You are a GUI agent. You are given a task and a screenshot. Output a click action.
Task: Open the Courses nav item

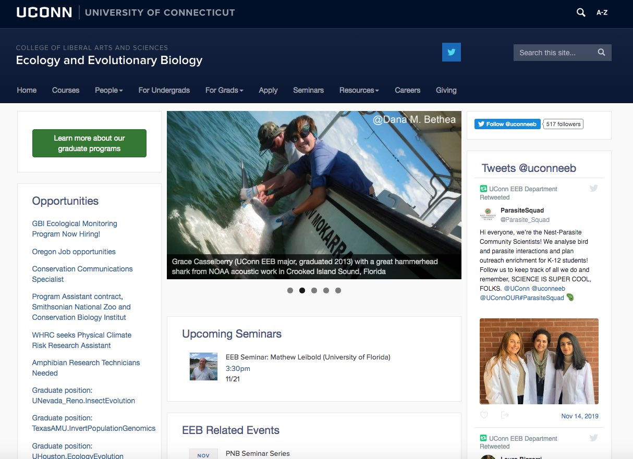click(x=66, y=90)
